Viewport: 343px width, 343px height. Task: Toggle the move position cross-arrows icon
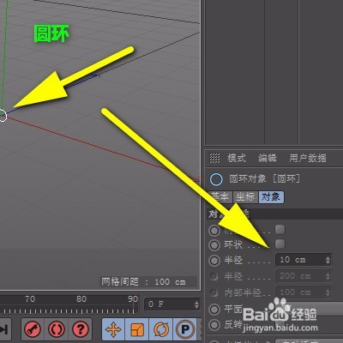point(113,329)
